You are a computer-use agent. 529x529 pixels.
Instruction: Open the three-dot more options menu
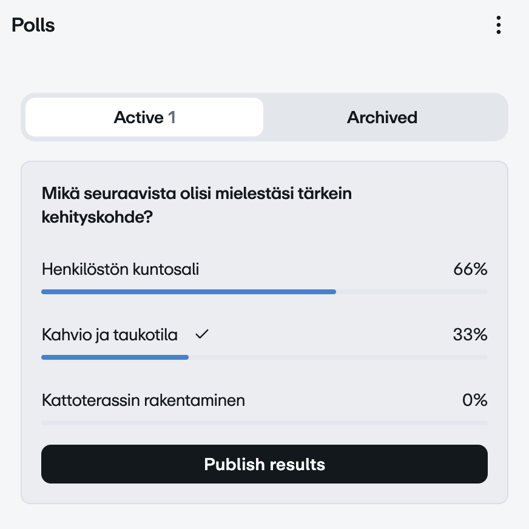pyautogui.click(x=498, y=25)
